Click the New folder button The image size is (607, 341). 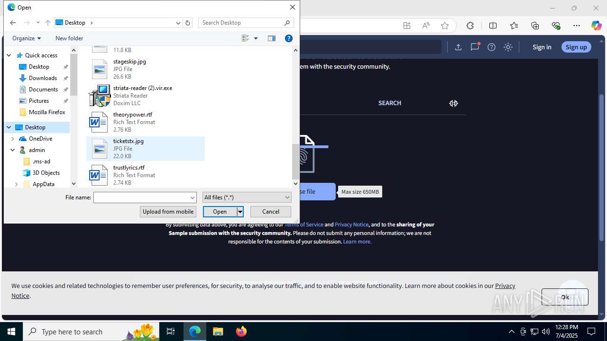point(69,38)
